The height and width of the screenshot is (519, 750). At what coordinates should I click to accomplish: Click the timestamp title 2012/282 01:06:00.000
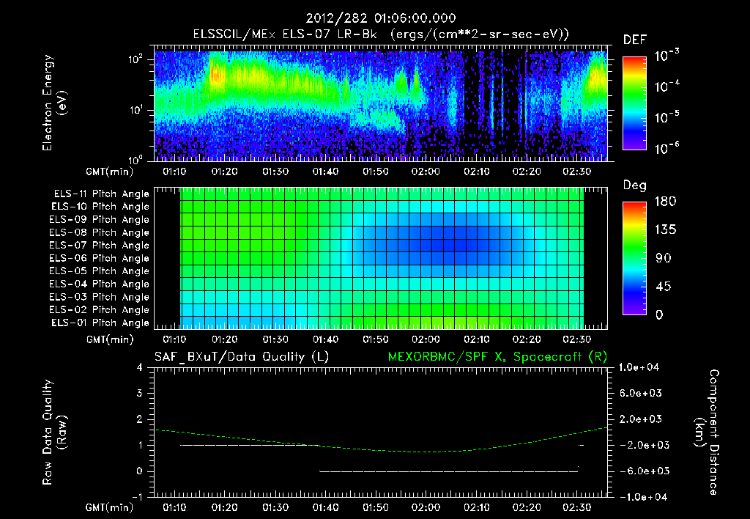[381, 18]
